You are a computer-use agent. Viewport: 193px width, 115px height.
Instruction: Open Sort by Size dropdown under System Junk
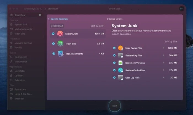(171, 41)
